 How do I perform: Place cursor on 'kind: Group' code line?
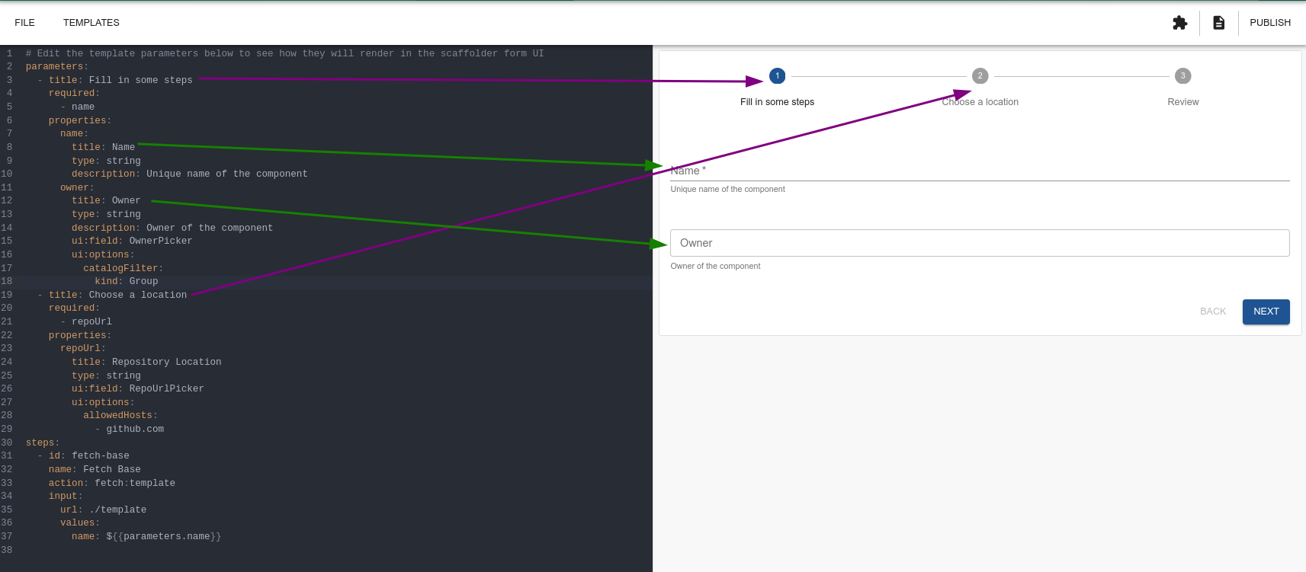(126, 282)
